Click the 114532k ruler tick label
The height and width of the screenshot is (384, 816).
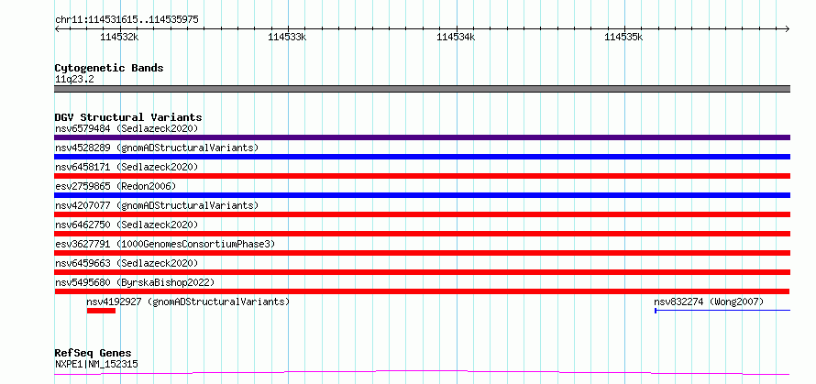[120, 37]
